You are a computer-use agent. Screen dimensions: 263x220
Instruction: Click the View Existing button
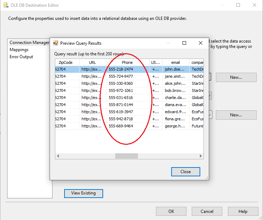point(83,193)
